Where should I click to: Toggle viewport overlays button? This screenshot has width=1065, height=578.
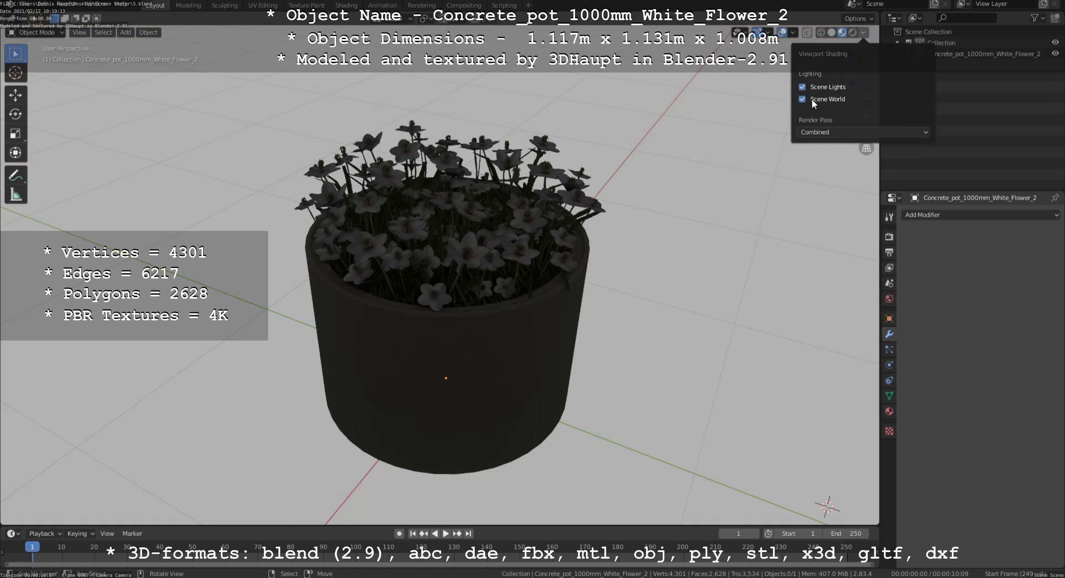(x=782, y=32)
